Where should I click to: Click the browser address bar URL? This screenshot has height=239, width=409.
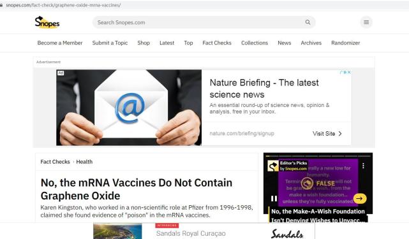[x=63, y=5]
